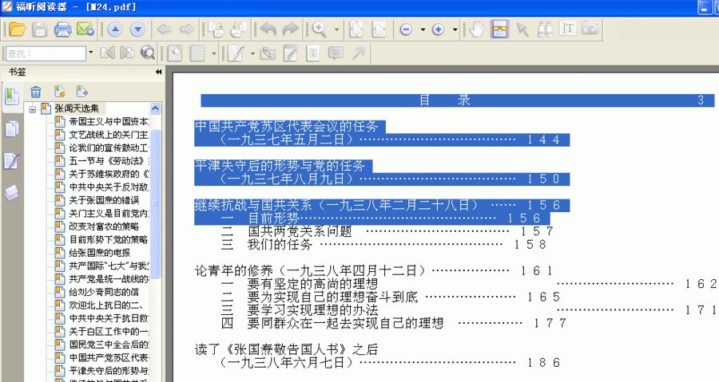
Task: Open bookmark 文艺战线上的关门主
Action: point(109,135)
